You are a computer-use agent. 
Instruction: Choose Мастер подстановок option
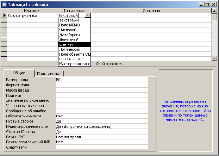(x=74, y=64)
